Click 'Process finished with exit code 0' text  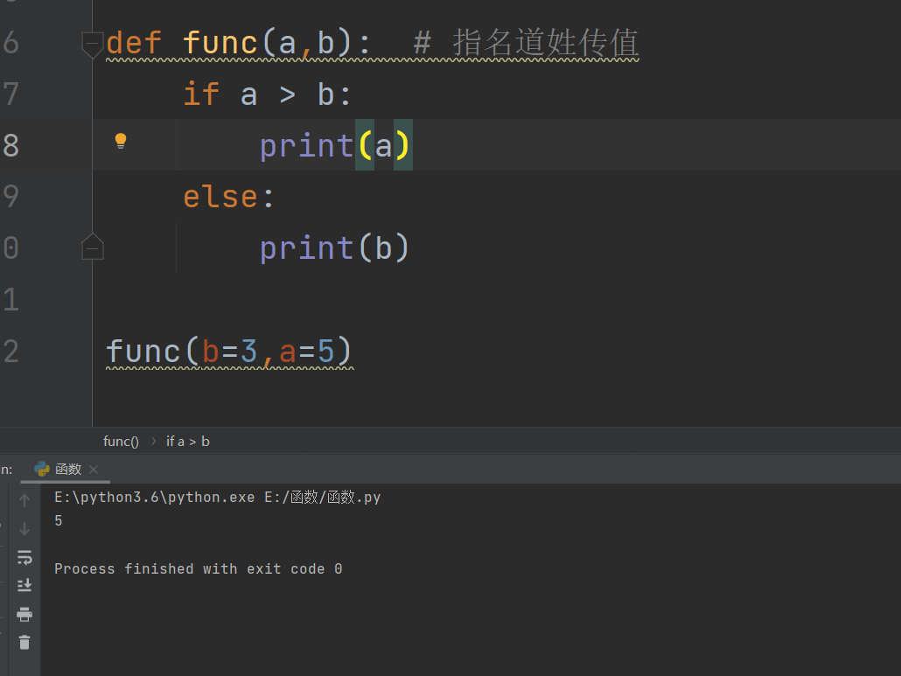[199, 568]
